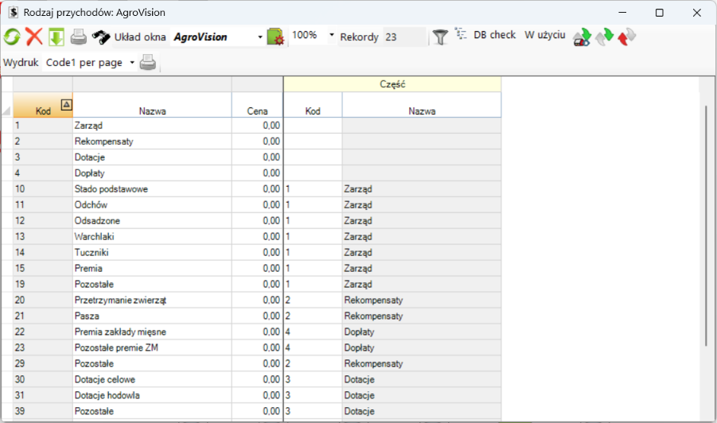Screen dimensions: 717x423
Task: Click the Wydruk label
Action: 21,62
